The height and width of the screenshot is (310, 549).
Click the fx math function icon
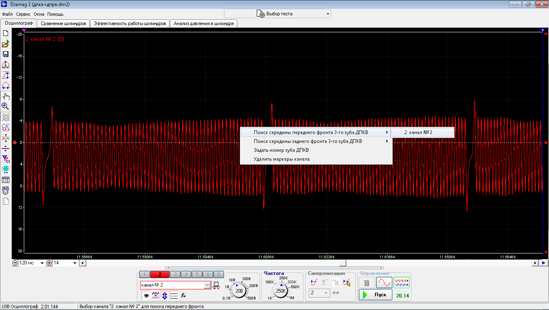pyautogui.click(x=183, y=295)
